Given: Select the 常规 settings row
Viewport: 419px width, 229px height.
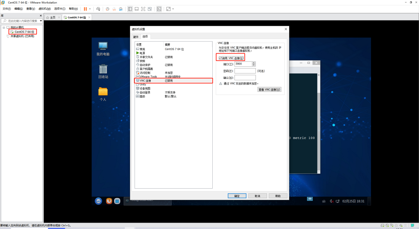Looking at the screenshot, I should 174,49.
